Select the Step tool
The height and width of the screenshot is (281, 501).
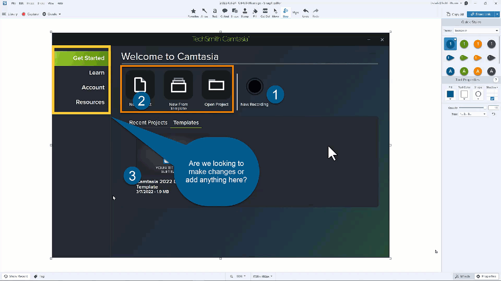tap(285, 13)
